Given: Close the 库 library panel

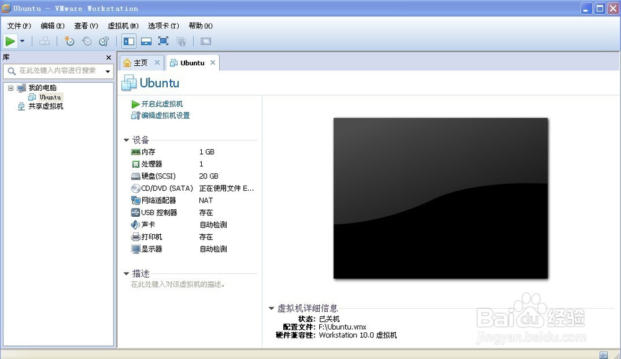Looking at the screenshot, I should (109, 58).
